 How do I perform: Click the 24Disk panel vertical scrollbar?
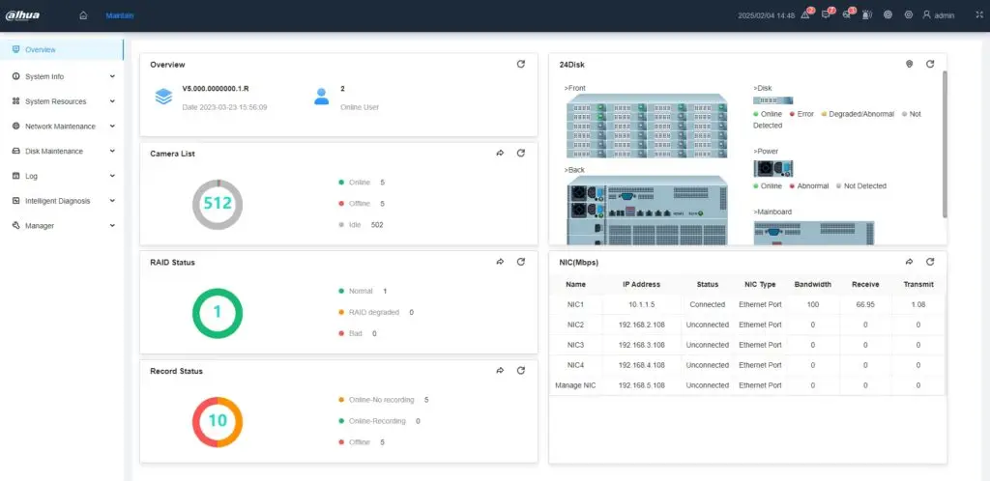pos(944,145)
